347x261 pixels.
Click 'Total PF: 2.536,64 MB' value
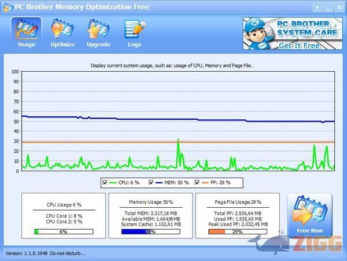pyautogui.click(x=238, y=214)
